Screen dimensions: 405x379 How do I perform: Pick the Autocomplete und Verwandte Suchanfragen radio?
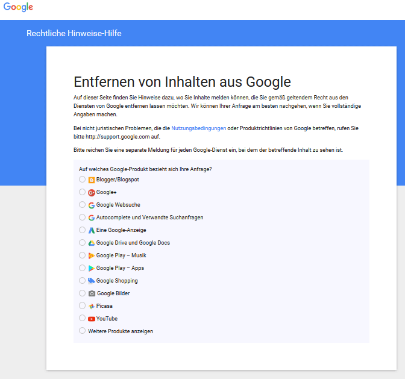(x=82, y=217)
